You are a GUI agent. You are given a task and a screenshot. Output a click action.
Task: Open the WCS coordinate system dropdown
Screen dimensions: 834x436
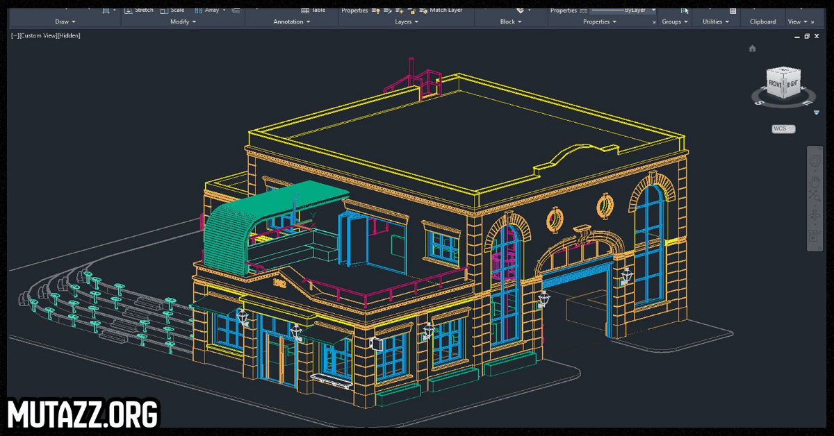coord(783,128)
